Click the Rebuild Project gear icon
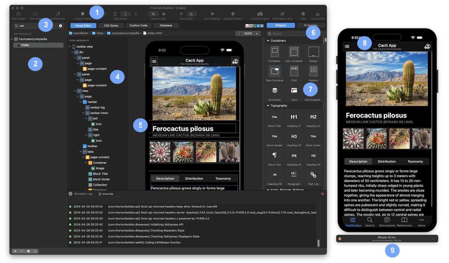This screenshot has width=449, height=263. click(x=233, y=14)
